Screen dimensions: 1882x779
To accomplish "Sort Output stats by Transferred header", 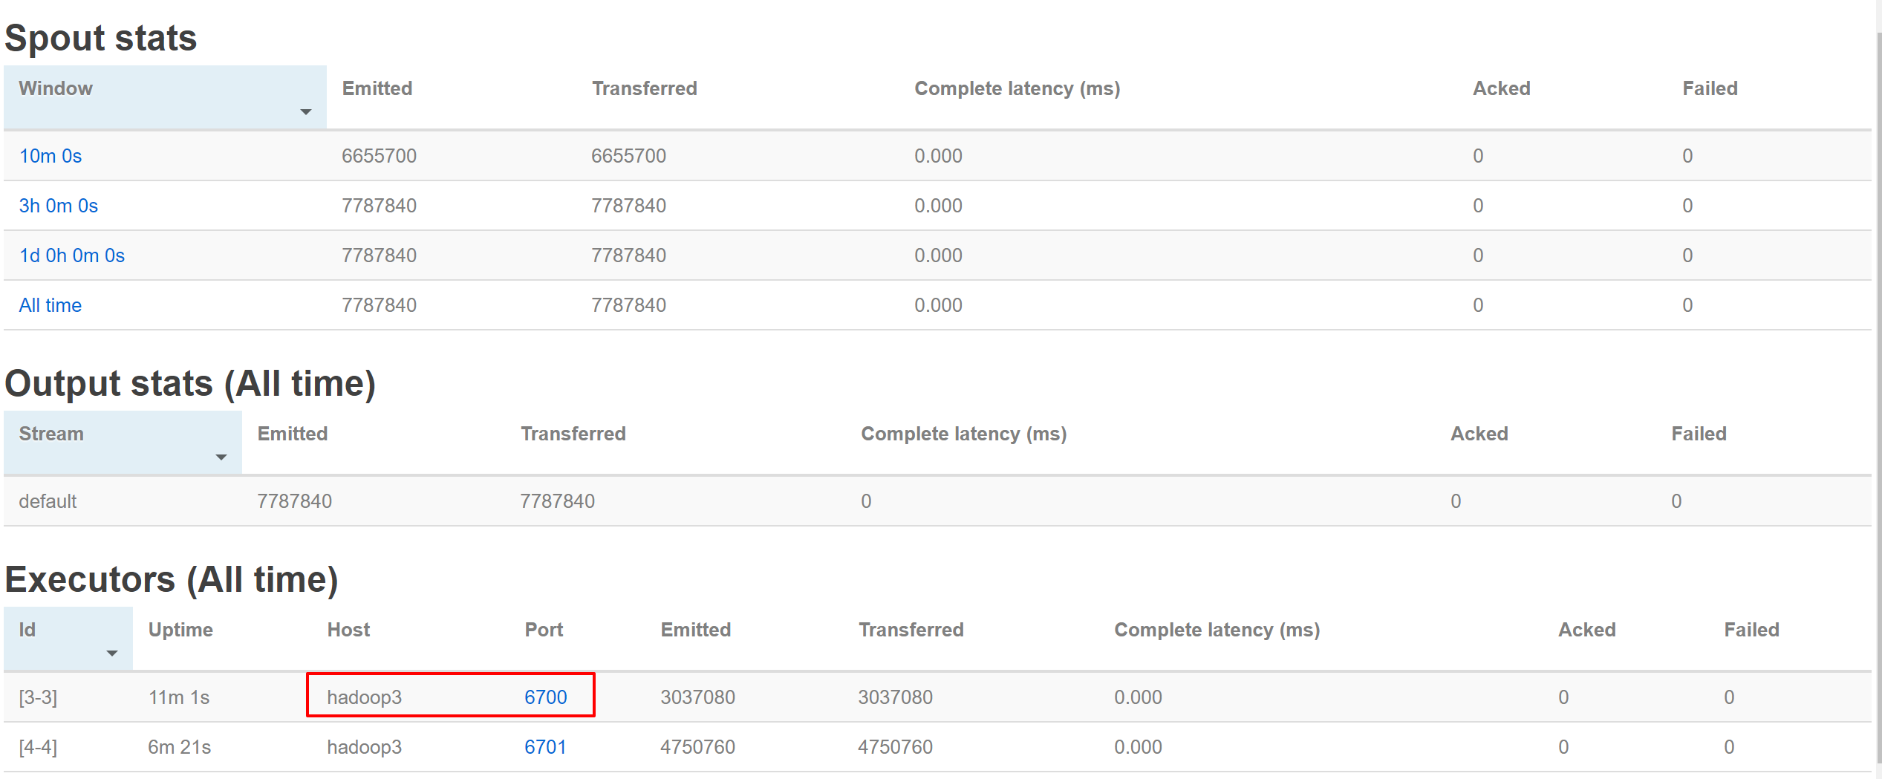I will [x=573, y=434].
